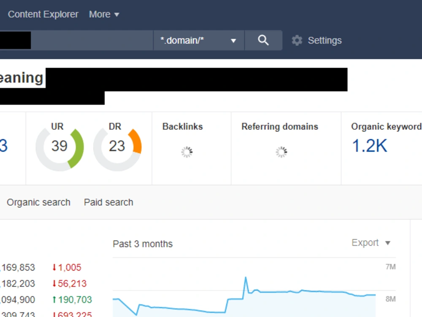Switch to Organic search tab
The width and height of the screenshot is (422, 317).
[38, 202]
